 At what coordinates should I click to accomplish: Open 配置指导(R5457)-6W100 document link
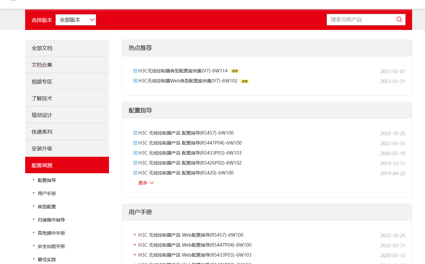click(186, 133)
